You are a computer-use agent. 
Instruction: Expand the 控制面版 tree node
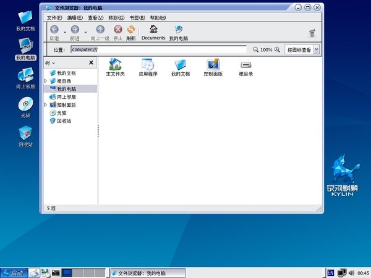coord(46,105)
